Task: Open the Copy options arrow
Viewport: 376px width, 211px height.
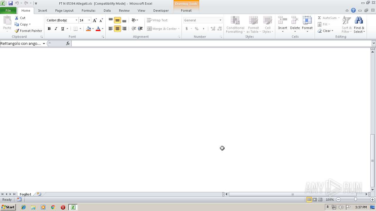Action: [x=30, y=24]
